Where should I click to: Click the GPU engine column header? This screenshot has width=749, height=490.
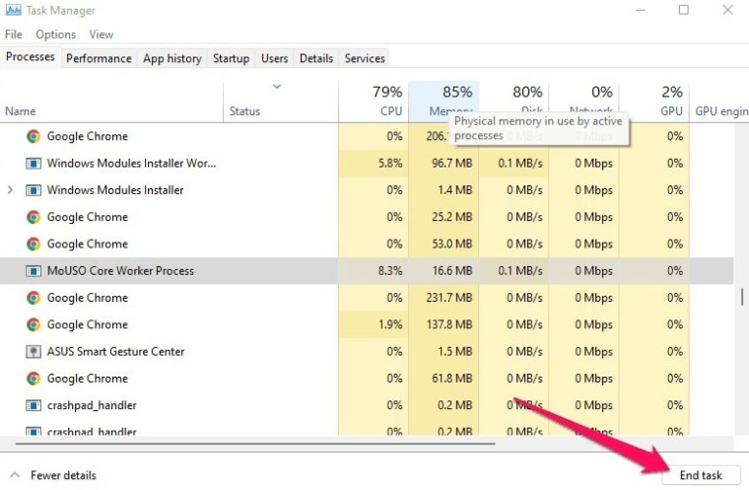(x=719, y=102)
